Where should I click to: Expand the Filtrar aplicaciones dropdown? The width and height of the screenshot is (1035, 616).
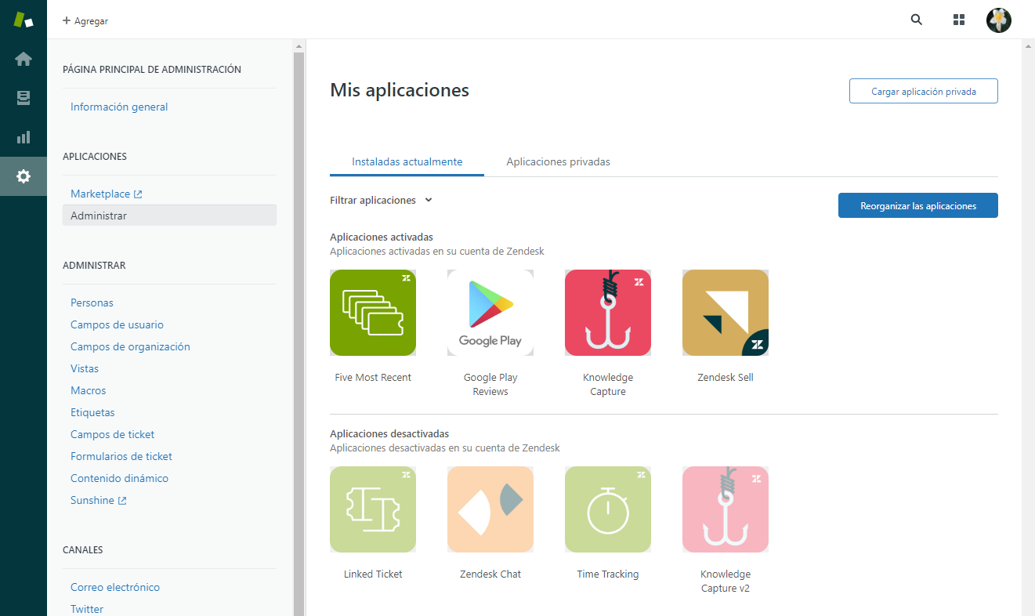point(382,201)
